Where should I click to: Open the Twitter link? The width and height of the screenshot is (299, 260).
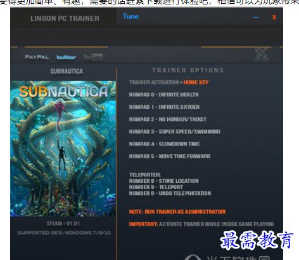pyautogui.click(x=66, y=57)
